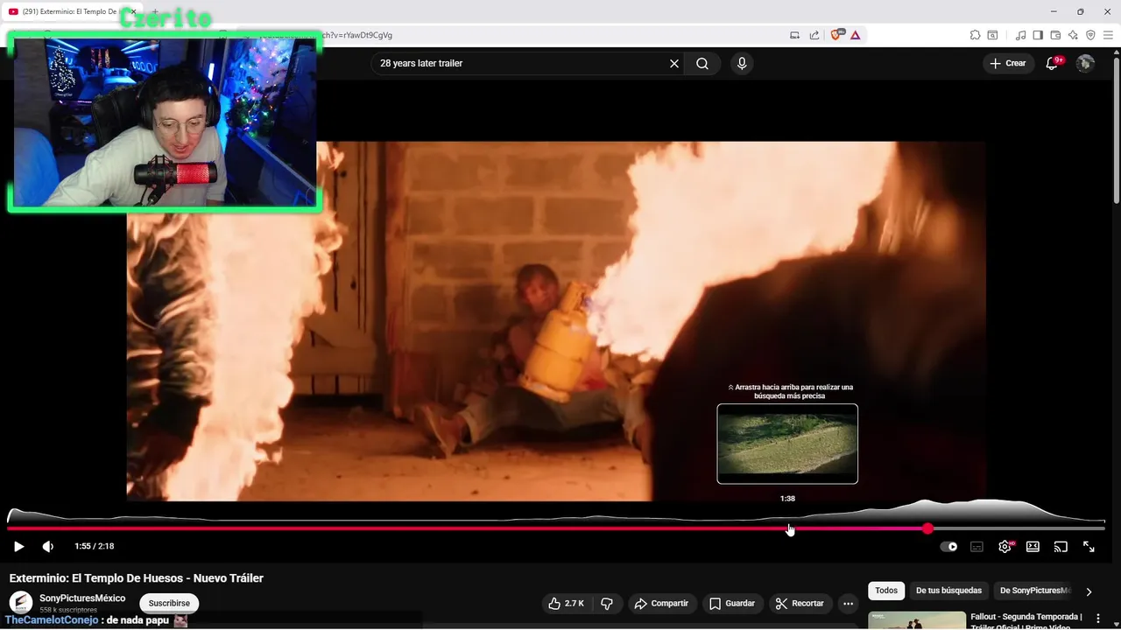Click the install/cast screen icon in address bar
Image resolution: width=1121 pixels, height=630 pixels.
point(795,35)
